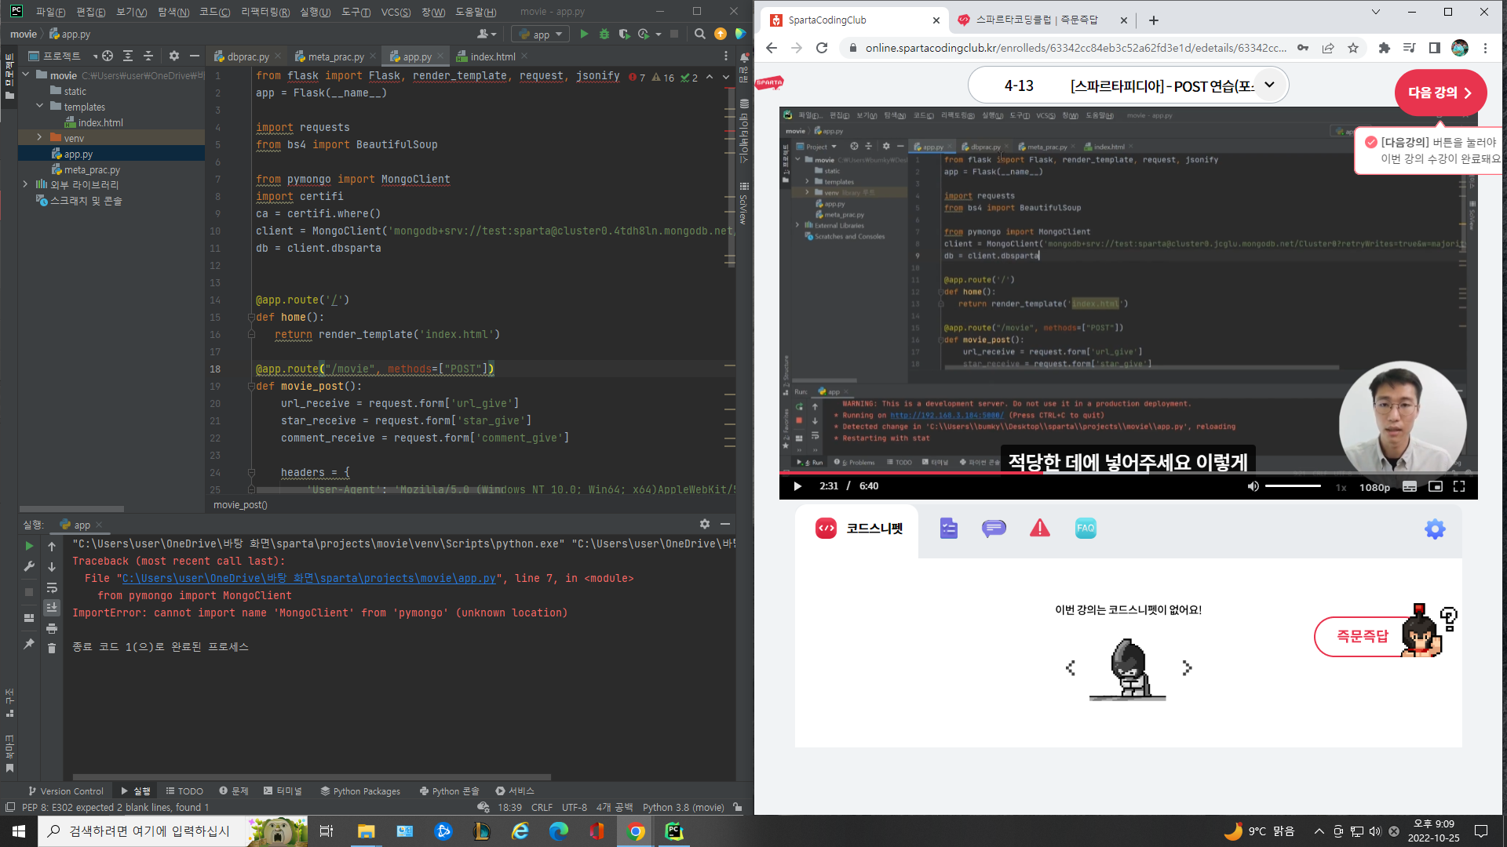This screenshot has height=847, width=1507.
Task: Open File Explorer from the taskbar
Action: [x=366, y=831]
